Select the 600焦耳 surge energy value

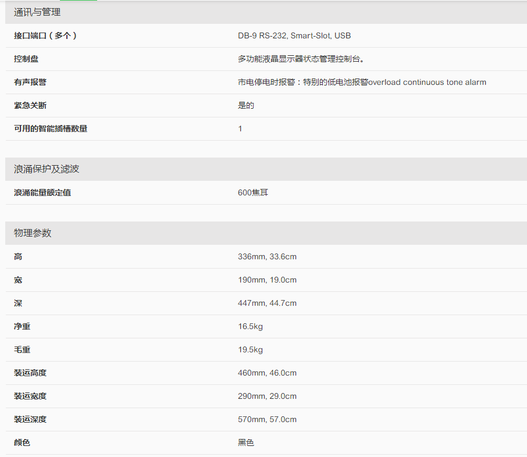253,192
